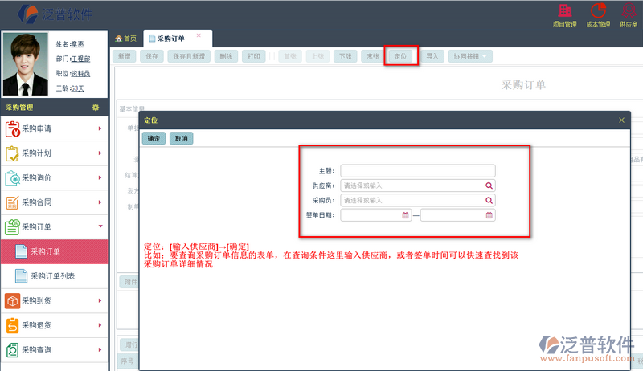This screenshot has height=371, width=643.
Task: Click the 首张 toolbar button
Action: coord(290,56)
